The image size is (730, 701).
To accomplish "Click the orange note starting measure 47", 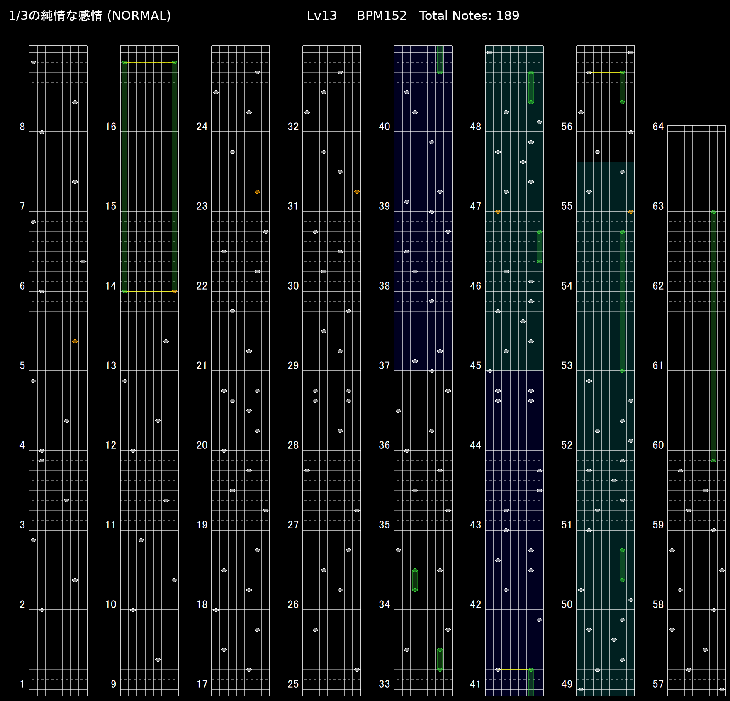I will [x=498, y=212].
